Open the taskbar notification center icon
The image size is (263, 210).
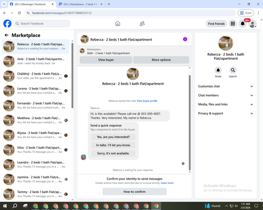(256, 206)
